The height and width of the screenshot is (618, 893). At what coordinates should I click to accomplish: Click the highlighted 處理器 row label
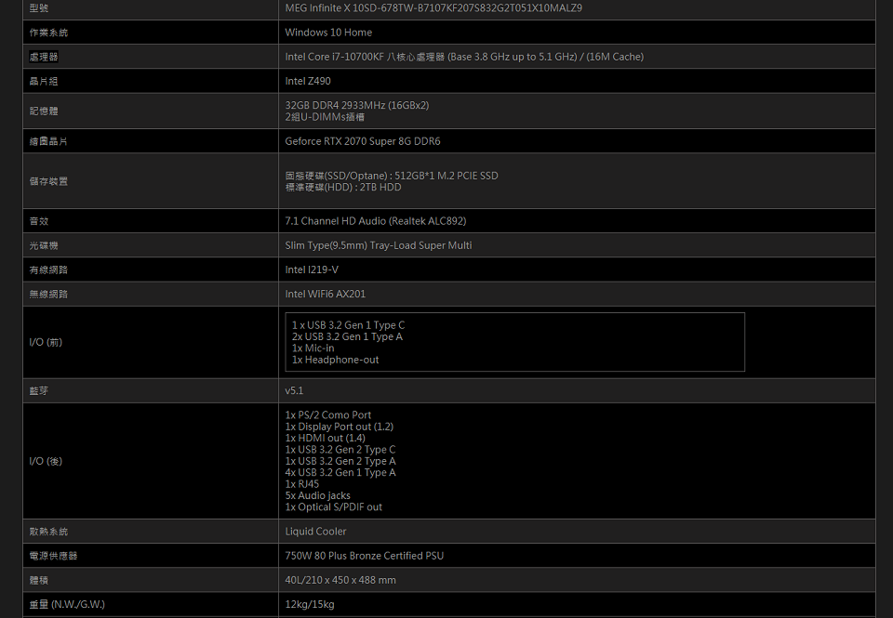coord(44,57)
